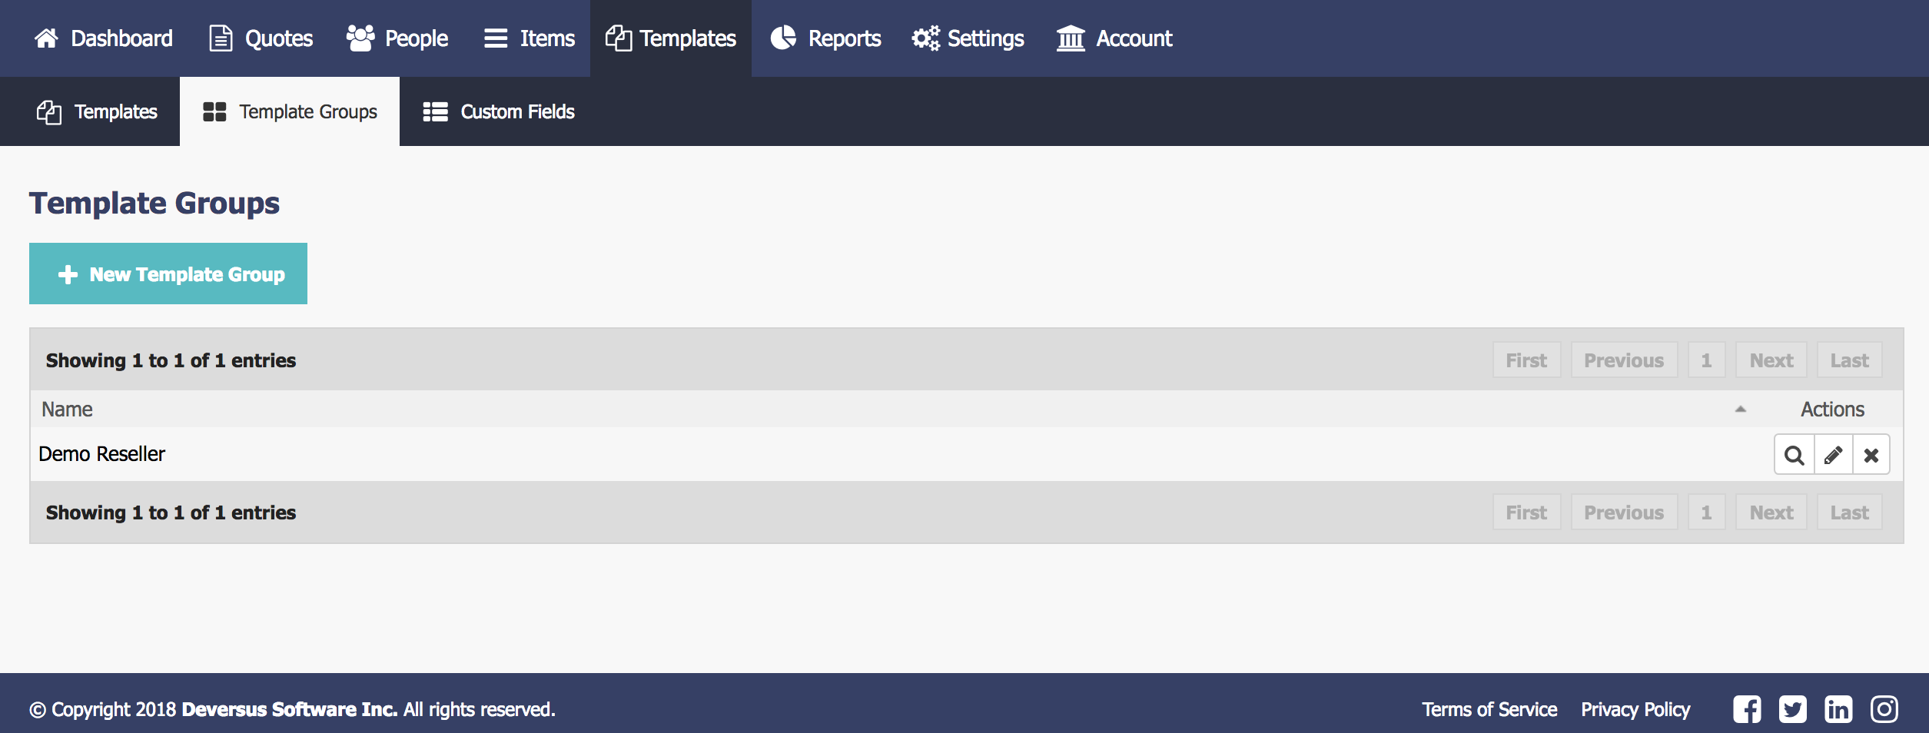
Task: Open the People section
Action: coord(397,38)
